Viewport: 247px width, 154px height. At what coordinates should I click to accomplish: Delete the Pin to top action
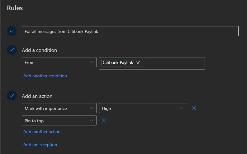tap(104, 120)
